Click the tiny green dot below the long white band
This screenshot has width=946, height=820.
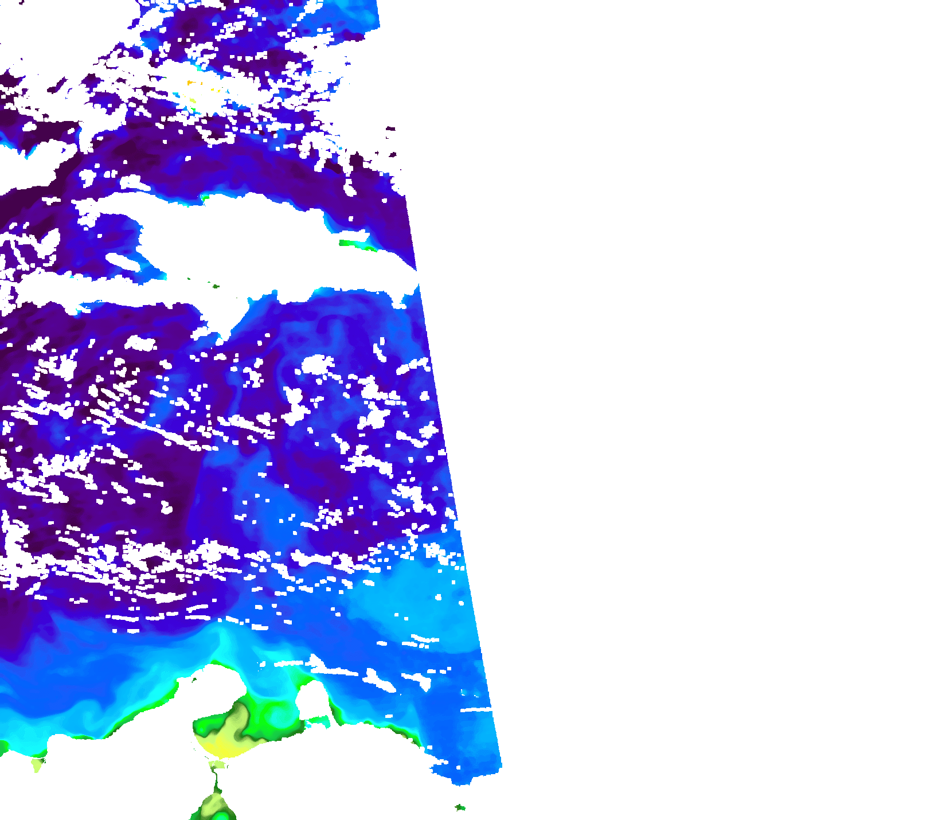pos(216,286)
